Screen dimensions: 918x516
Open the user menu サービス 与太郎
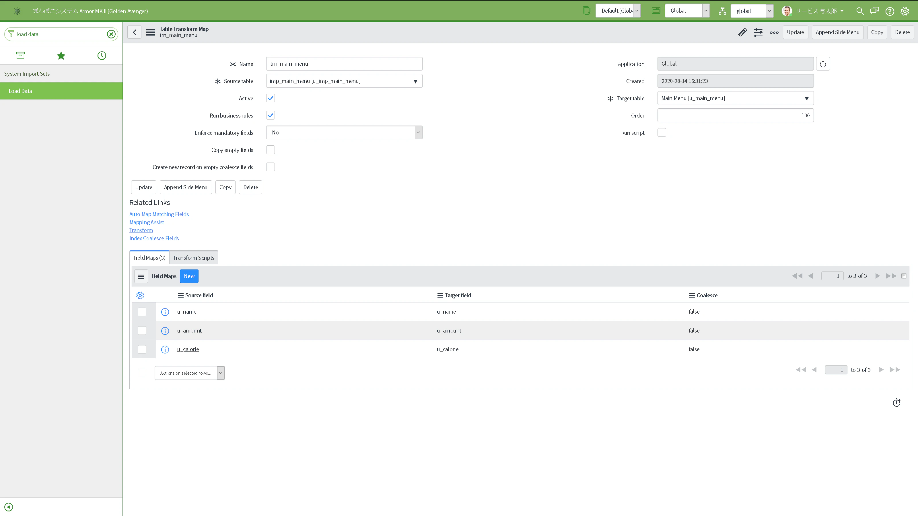(812, 11)
